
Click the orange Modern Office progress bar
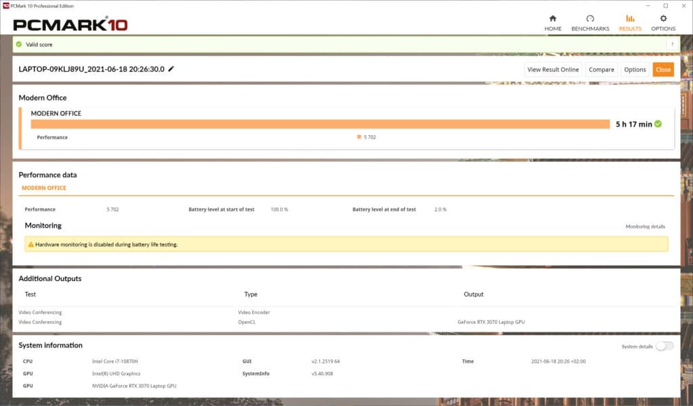[x=320, y=124]
